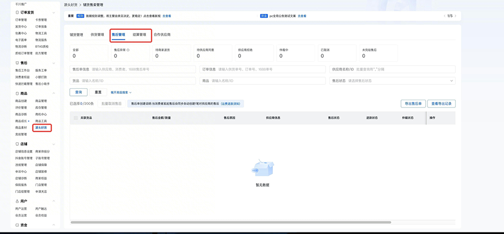
Task: Click the 用户 section icon in sidebar
Action: [17, 201]
